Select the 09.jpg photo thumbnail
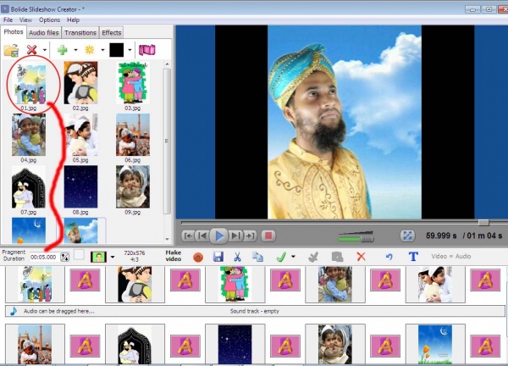508x366 pixels. 133,187
